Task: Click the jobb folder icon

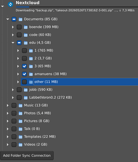Action: coord(26,90)
